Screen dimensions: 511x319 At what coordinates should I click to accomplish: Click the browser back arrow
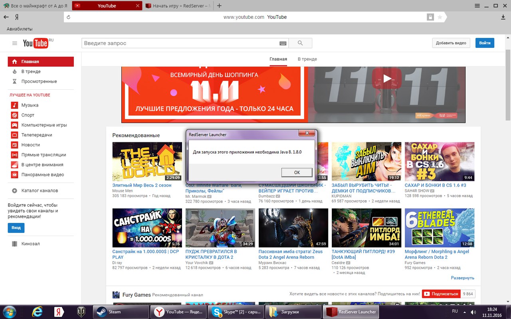6,17
